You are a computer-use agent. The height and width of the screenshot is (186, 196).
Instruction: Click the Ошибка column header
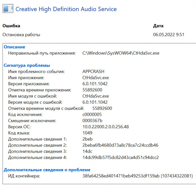pos(11,26)
